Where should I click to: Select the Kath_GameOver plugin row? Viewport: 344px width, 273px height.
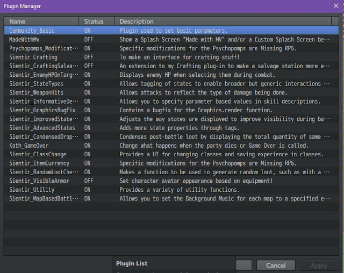tap(171, 146)
